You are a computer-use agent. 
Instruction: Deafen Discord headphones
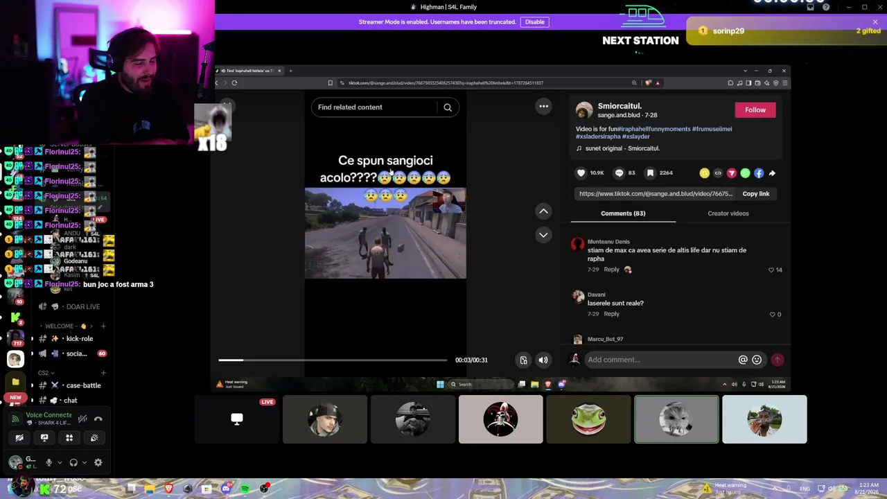click(73, 462)
